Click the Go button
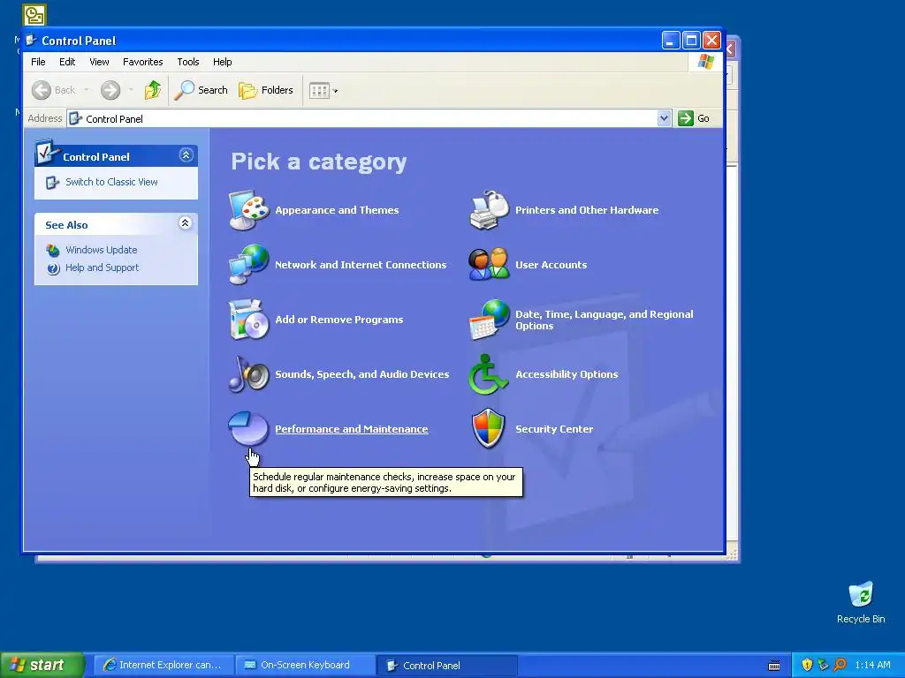905x678 pixels. 695,118
